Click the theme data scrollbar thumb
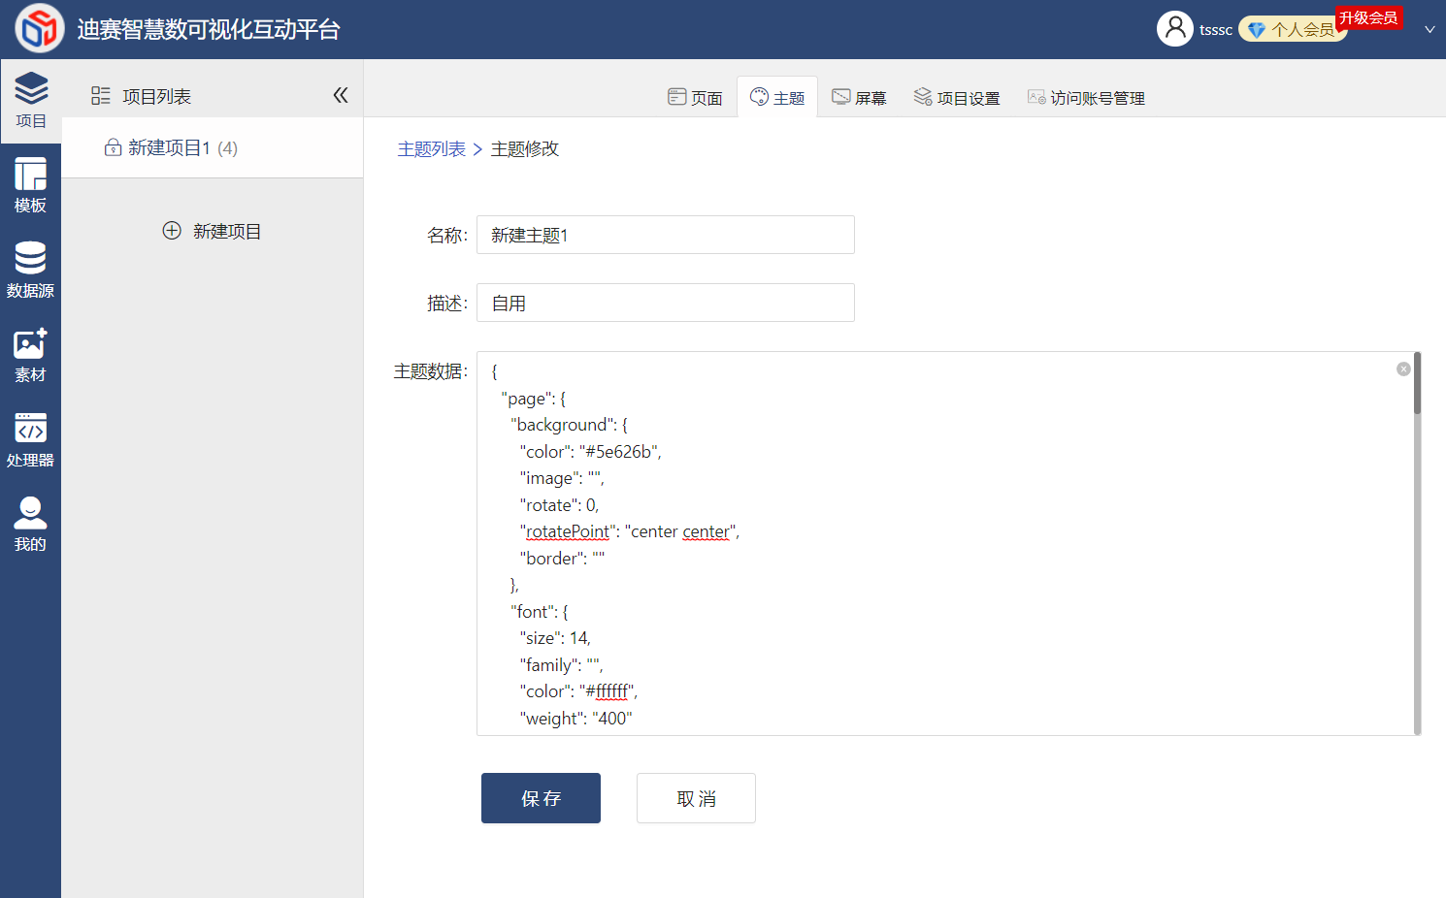The image size is (1446, 898). click(x=1417, y=383)
